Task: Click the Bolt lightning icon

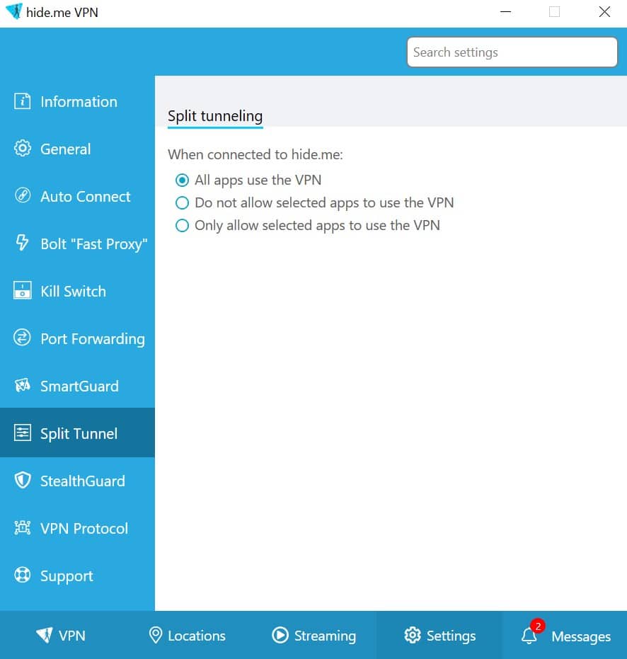Action: 22,243
